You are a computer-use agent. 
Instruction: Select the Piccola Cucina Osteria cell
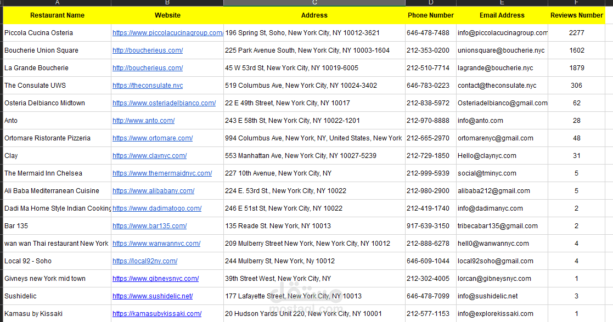[x=57, y=33]
